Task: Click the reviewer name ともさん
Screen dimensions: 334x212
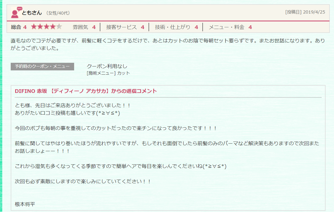Action: click(32, 13)
